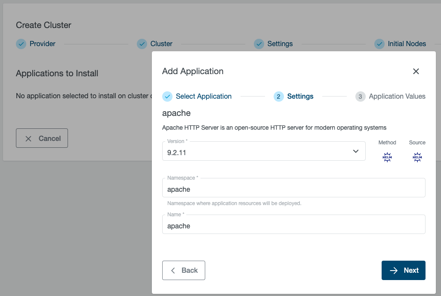This screenshot has height=296, width=441.
Task: Click the Settings step in the modal
Action: [293, 97]
